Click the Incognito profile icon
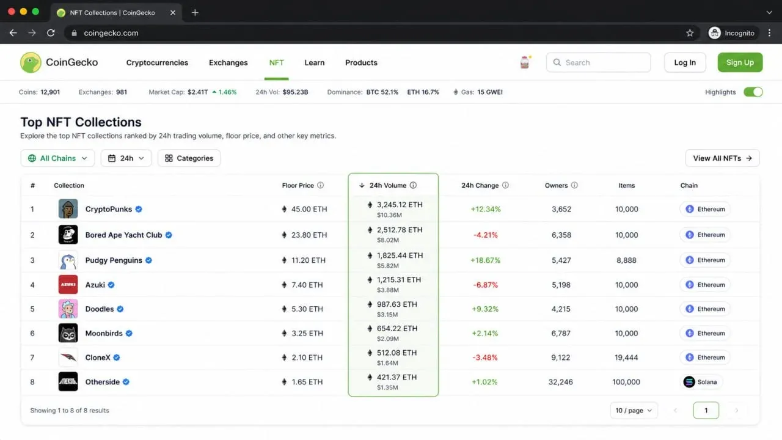Viewport: 782px width, 440px height. coord(714,33)
